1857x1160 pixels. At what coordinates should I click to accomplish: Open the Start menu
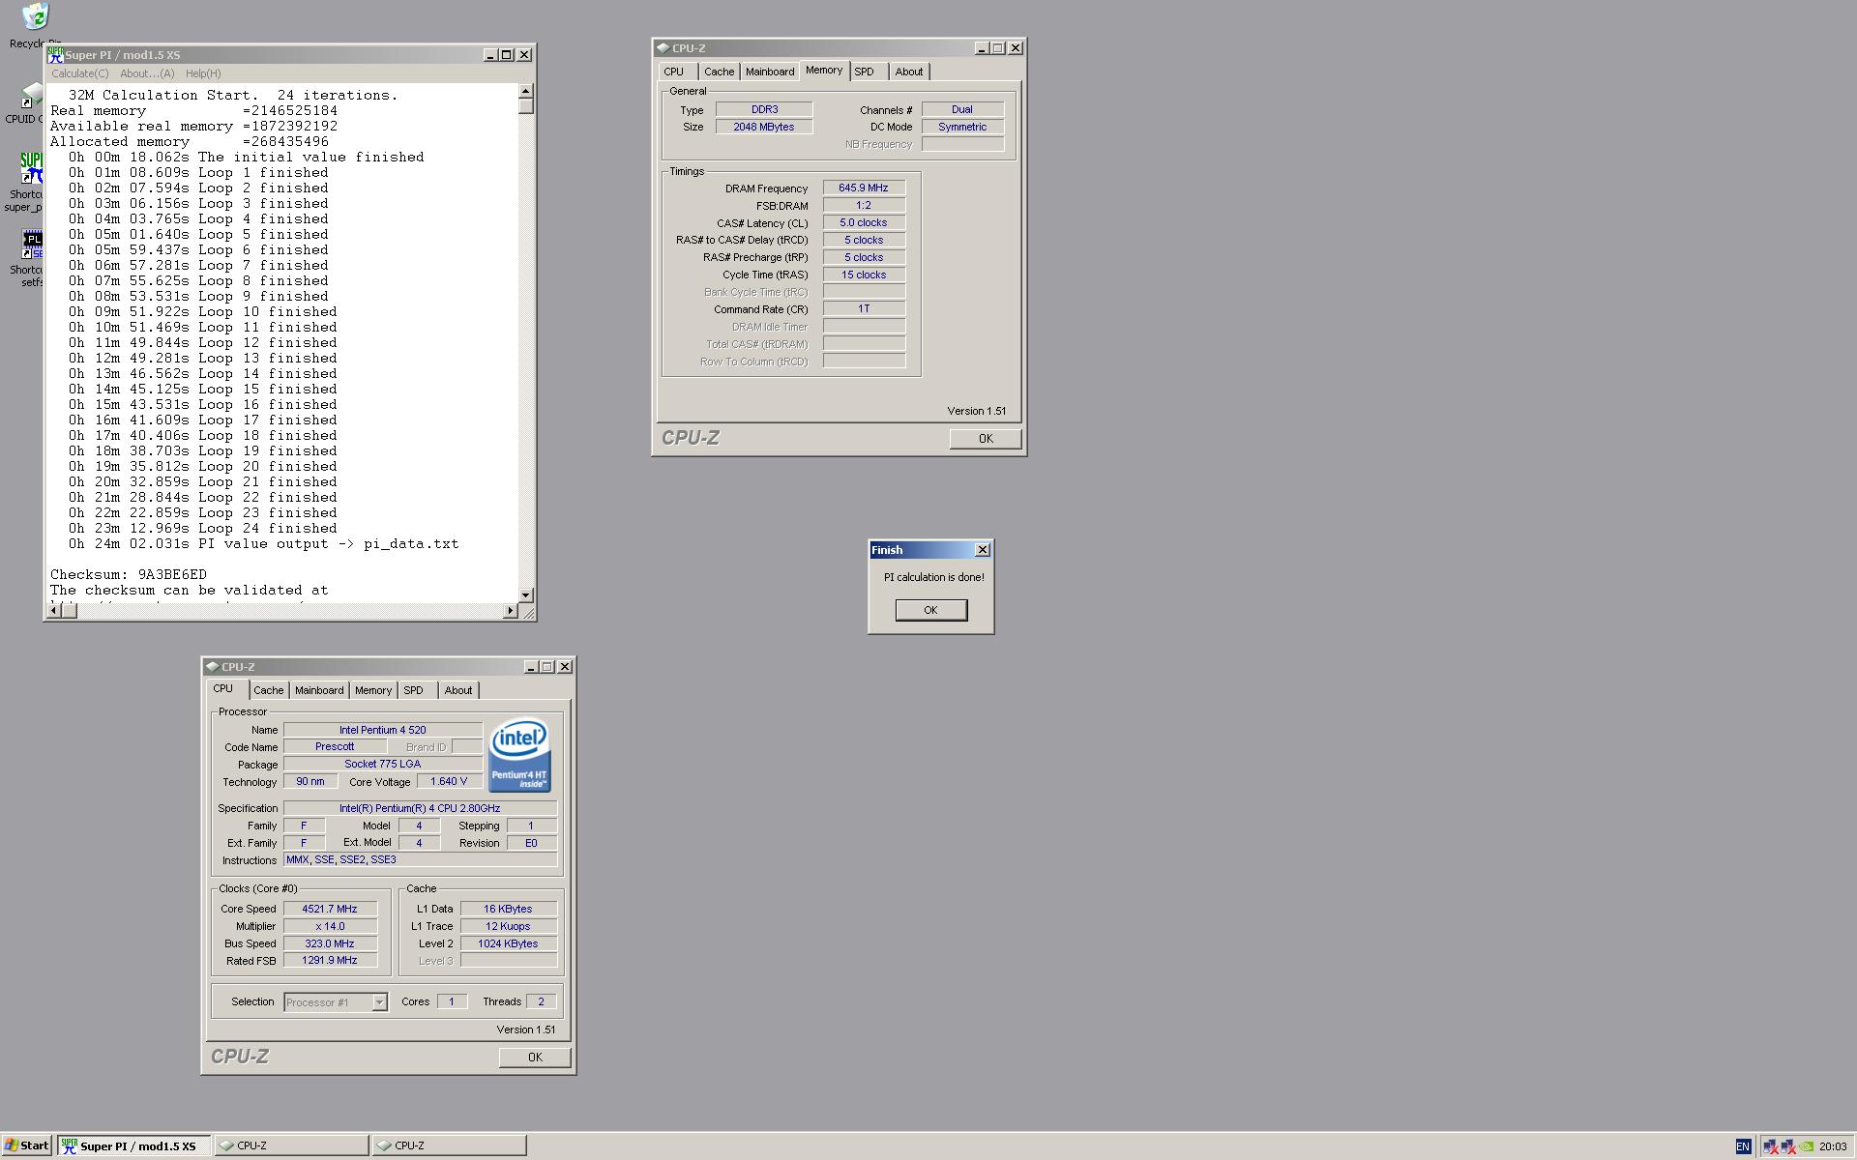pos(26,1145)
